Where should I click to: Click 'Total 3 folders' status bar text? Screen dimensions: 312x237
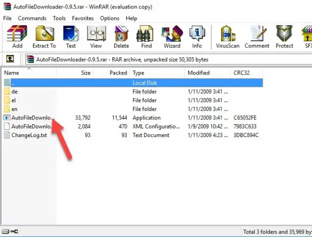click(x=277, y=232)
